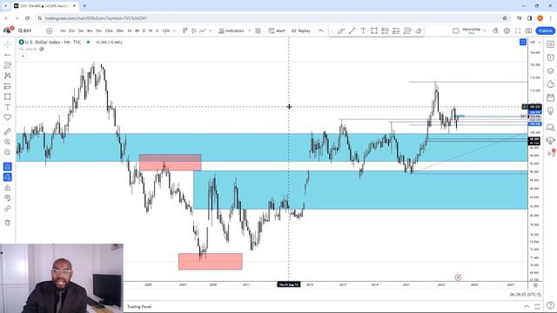Select the brush tool in favorites toolbar
This screenshot has width=557, height=313.
point(341,31)
